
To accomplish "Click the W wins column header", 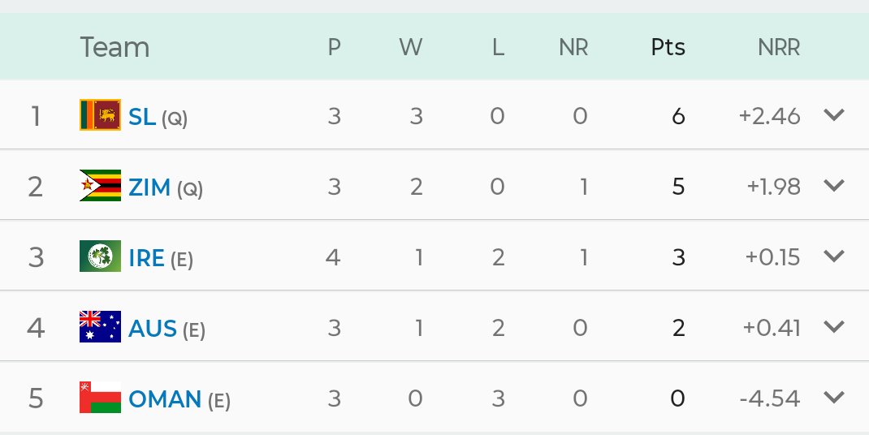I will pos(411,48).
